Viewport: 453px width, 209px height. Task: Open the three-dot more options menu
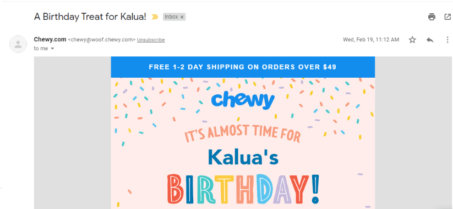coord(447,40)
